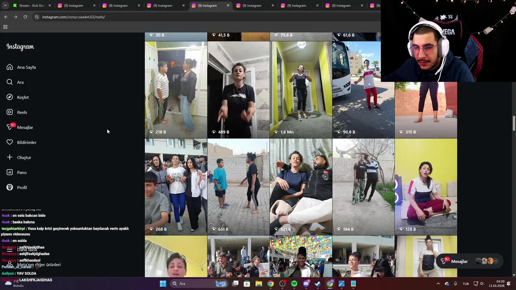516x290 pixels.
Task: Open the Pano dashboard chart icon
Action: pyautogui.click(x=10, y=172)
